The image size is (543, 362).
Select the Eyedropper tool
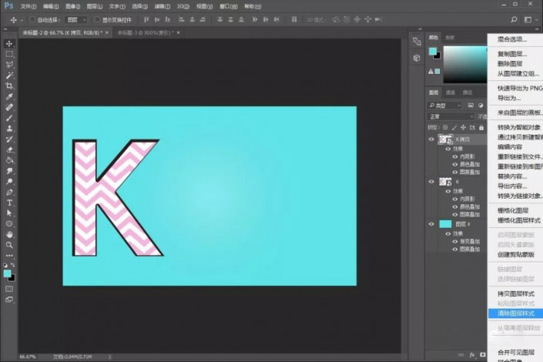9,96
